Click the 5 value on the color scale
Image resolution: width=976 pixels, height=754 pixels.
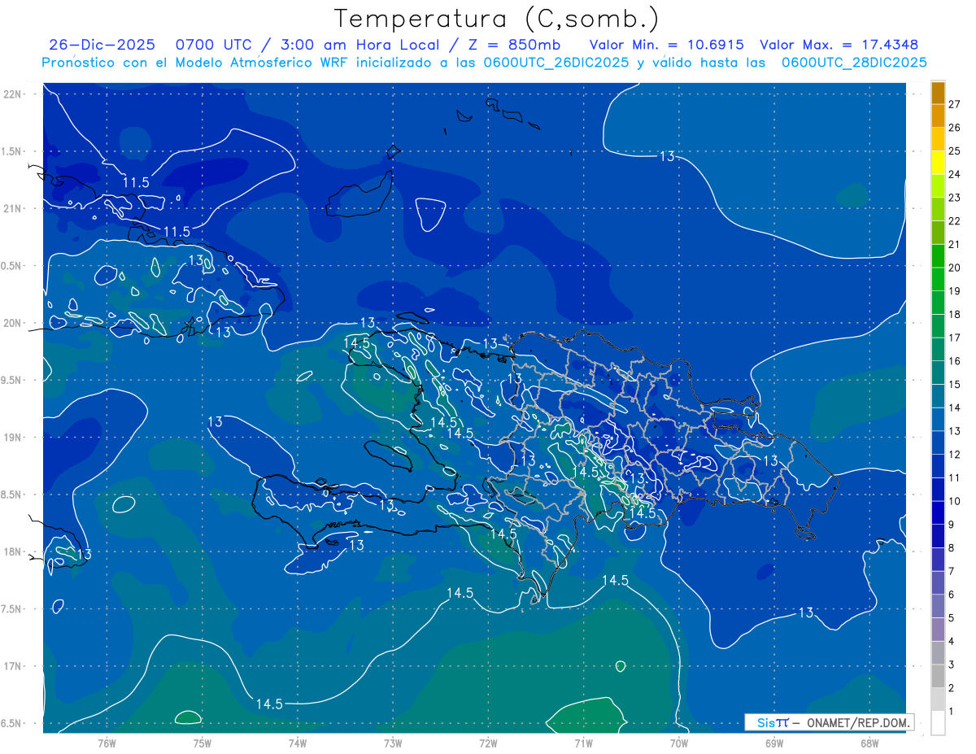[x=952, y=618]
